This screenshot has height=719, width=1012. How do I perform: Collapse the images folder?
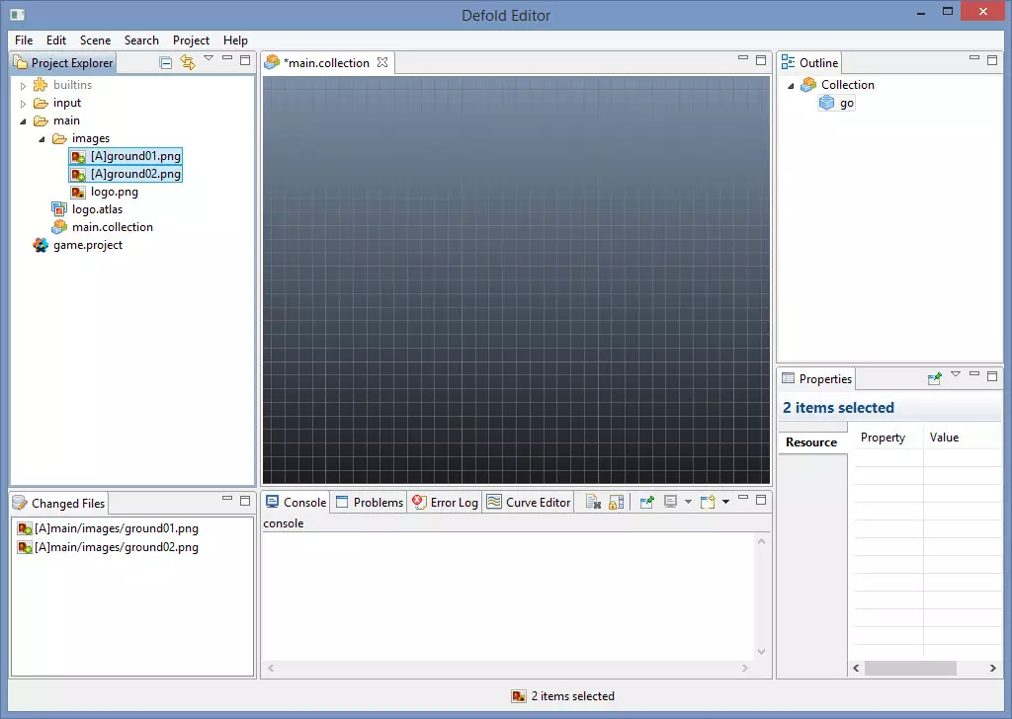click(x=42, y=139)
